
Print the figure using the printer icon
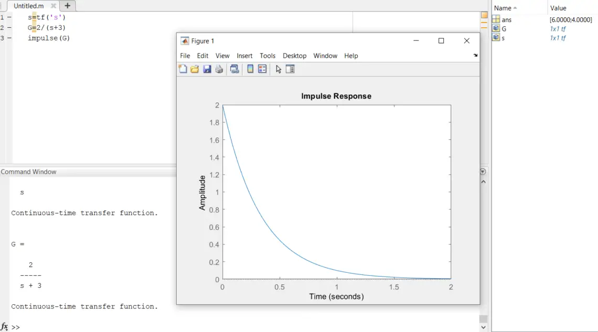click(x=219, y=69)
